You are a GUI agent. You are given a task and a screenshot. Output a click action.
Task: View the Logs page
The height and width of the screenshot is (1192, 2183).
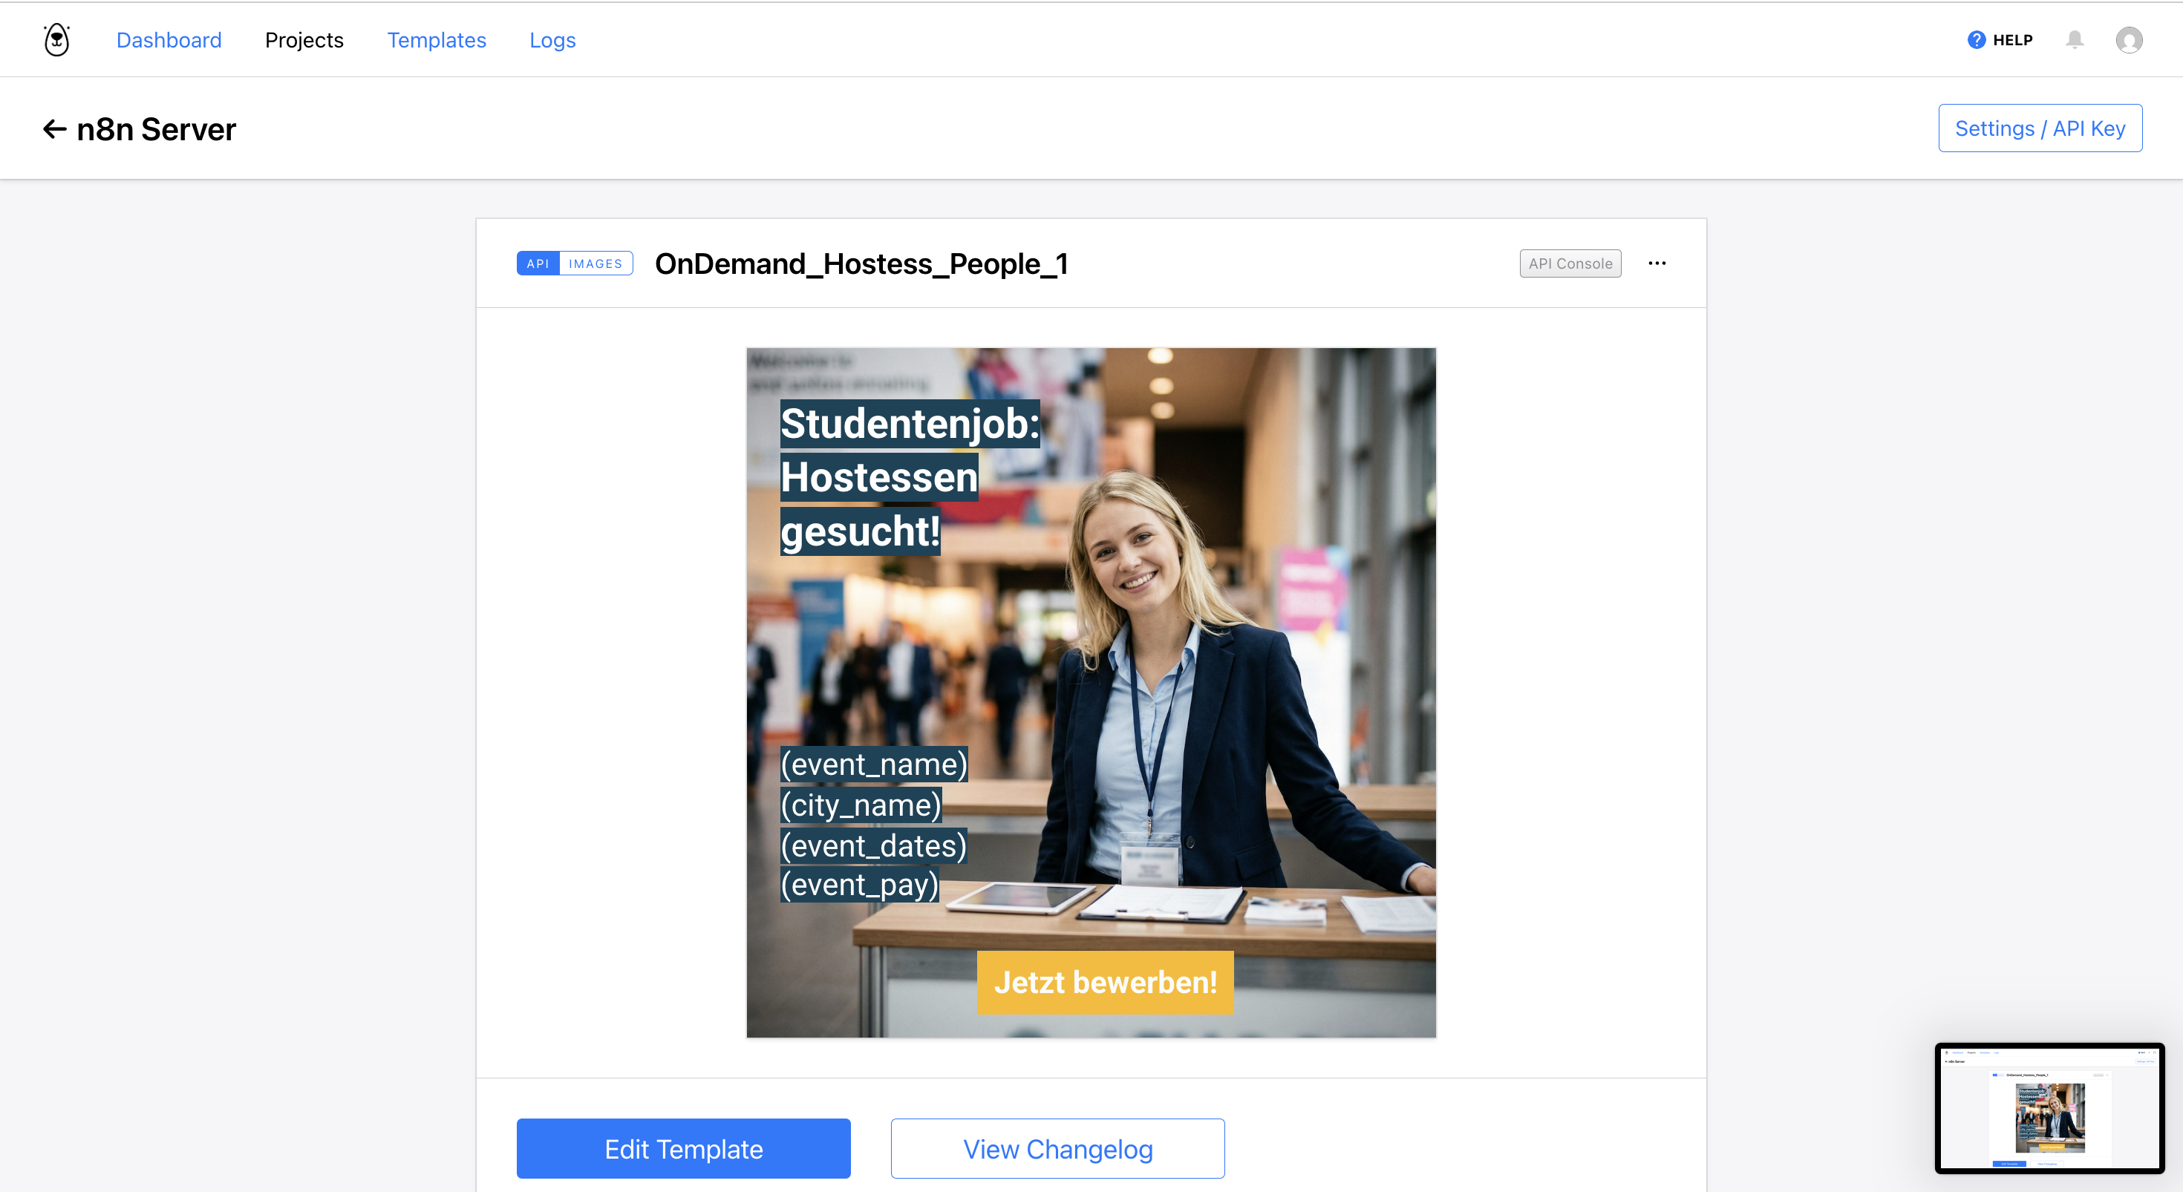pyautogui.click(x=552, y=39)
